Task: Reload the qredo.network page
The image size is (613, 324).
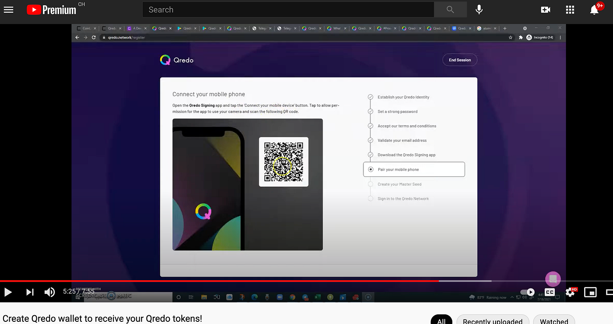Action: pos(94,38)
